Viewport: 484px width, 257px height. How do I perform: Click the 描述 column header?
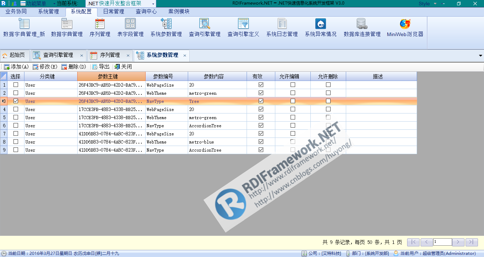point(381,76)
